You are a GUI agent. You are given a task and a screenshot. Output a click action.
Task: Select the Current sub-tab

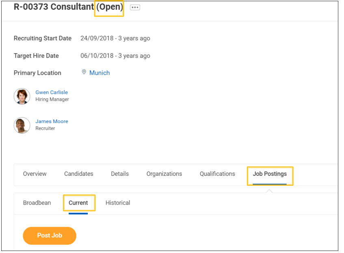pos(78,203)
